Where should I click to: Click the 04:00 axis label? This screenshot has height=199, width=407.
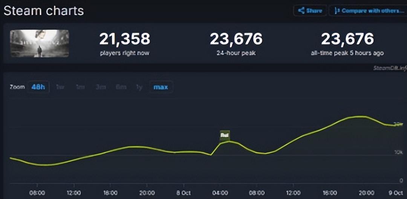[220, 193]
